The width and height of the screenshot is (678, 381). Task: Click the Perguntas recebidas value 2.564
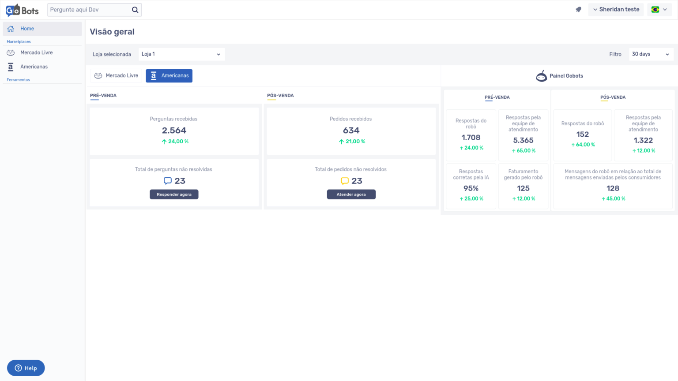point(174,131)
